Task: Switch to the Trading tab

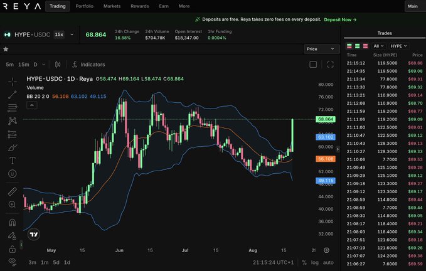Action: click(58, 6)
